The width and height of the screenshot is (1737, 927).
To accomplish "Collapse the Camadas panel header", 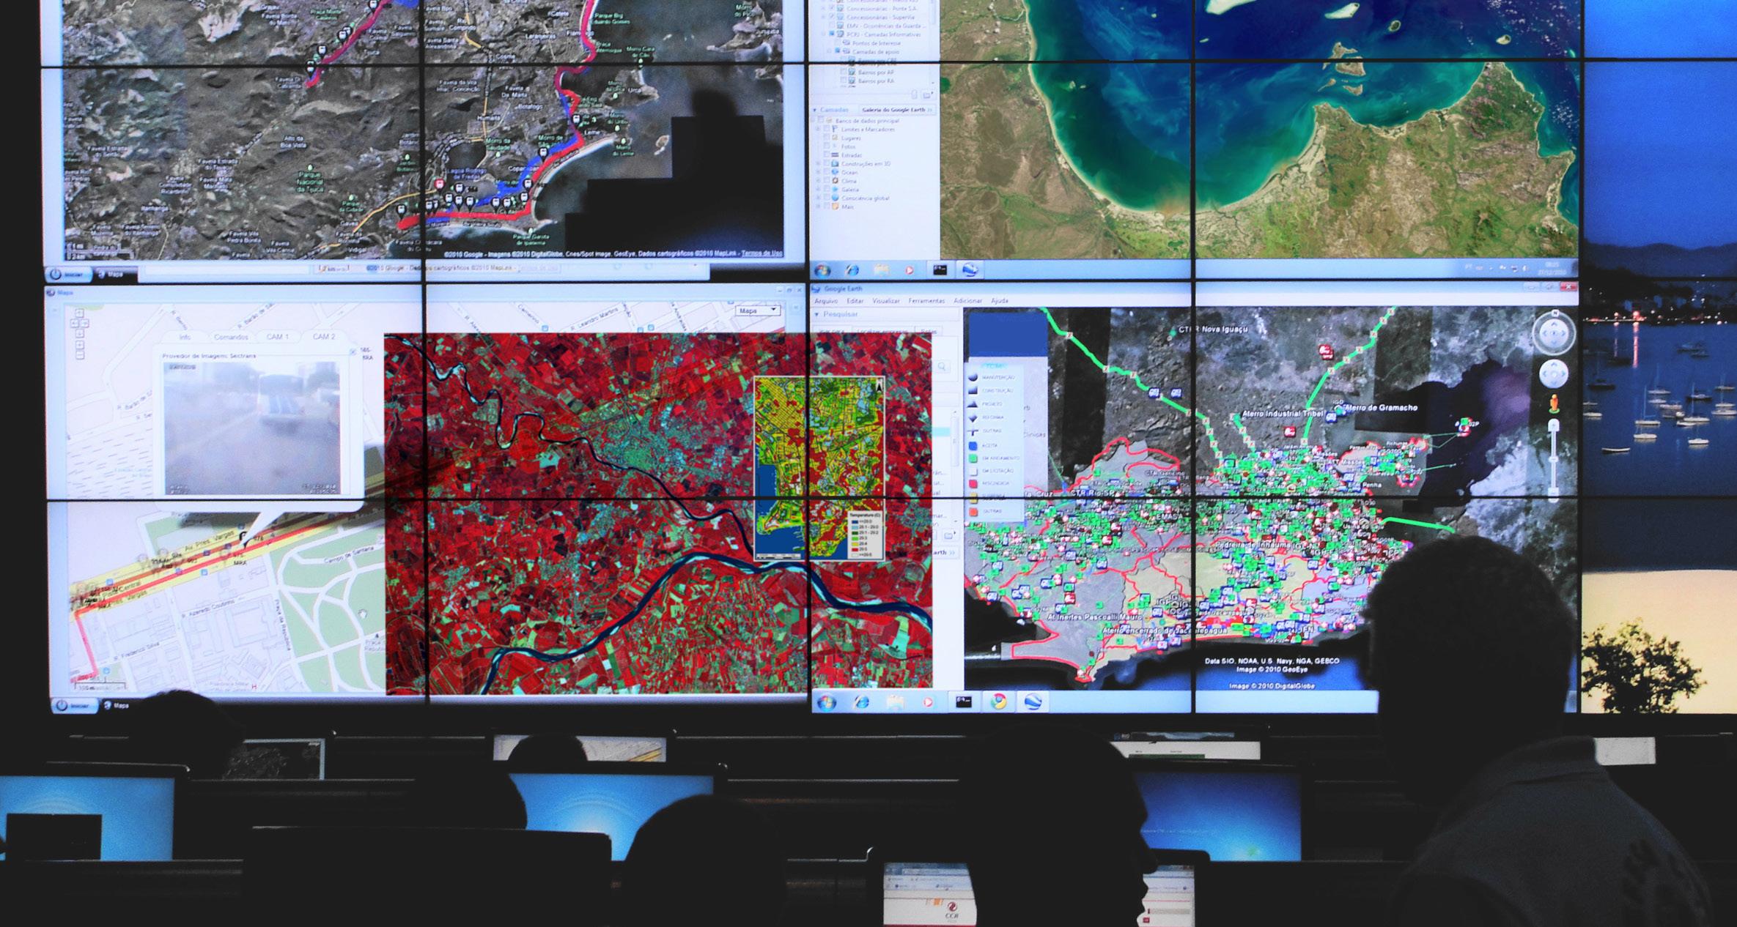I will click(x=816, y=110).
